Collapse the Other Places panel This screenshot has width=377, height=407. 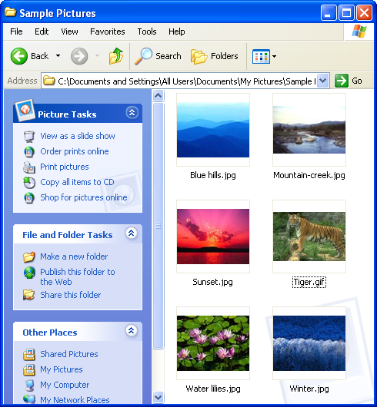coord(132,330)
